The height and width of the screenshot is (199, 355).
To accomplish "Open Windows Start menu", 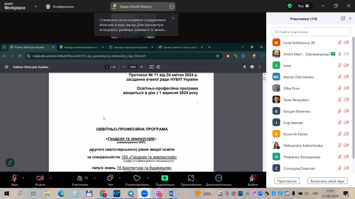I will pyautogui.click(x=7, y=193).
